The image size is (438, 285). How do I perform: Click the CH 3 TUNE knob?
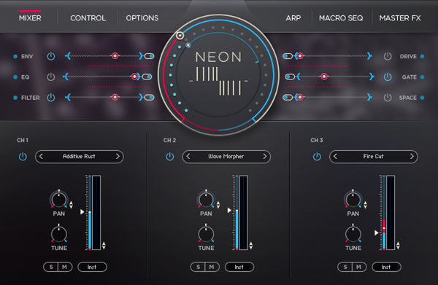click(x=353, y=234)
